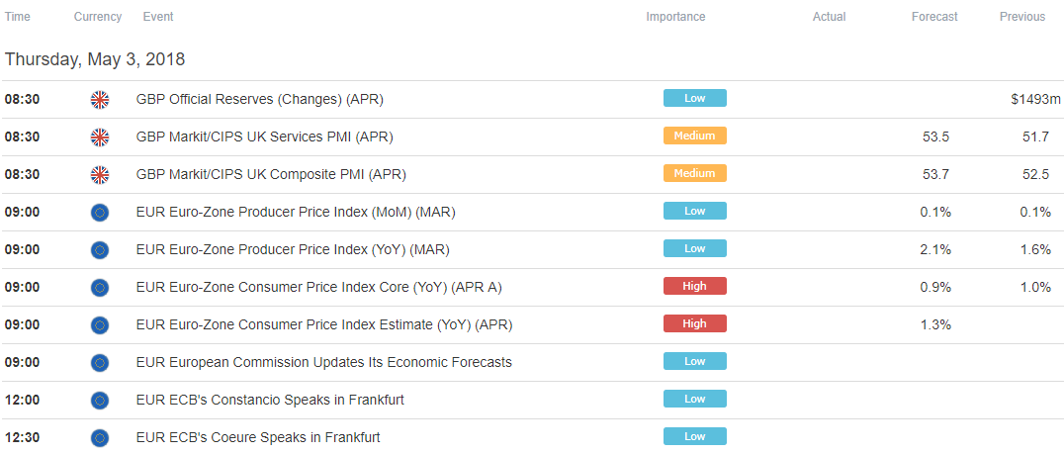Screen dimensions: 1064x454
Task: Click the red High badge for CPI Core
Action: pos(695,287)
